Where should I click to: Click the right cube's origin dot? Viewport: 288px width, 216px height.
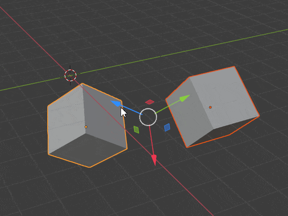pyautogui.click(x=210, y=107)
